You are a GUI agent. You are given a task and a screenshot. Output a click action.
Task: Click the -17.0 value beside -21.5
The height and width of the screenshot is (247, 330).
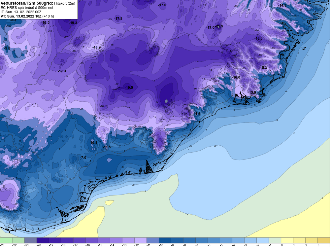click(x=210, y=28)
